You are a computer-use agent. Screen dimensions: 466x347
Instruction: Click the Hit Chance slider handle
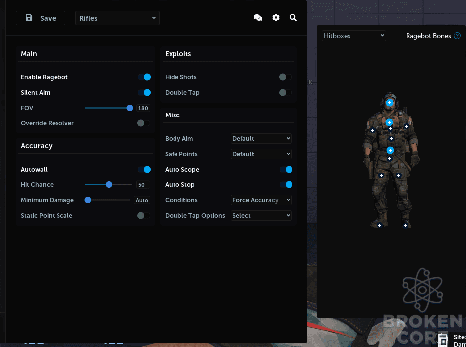click(109, 185)
